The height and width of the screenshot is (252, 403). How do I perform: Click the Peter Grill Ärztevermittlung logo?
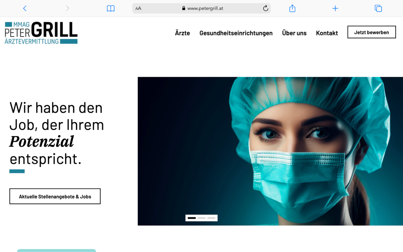pyautogui.click(x=41, y=33)
